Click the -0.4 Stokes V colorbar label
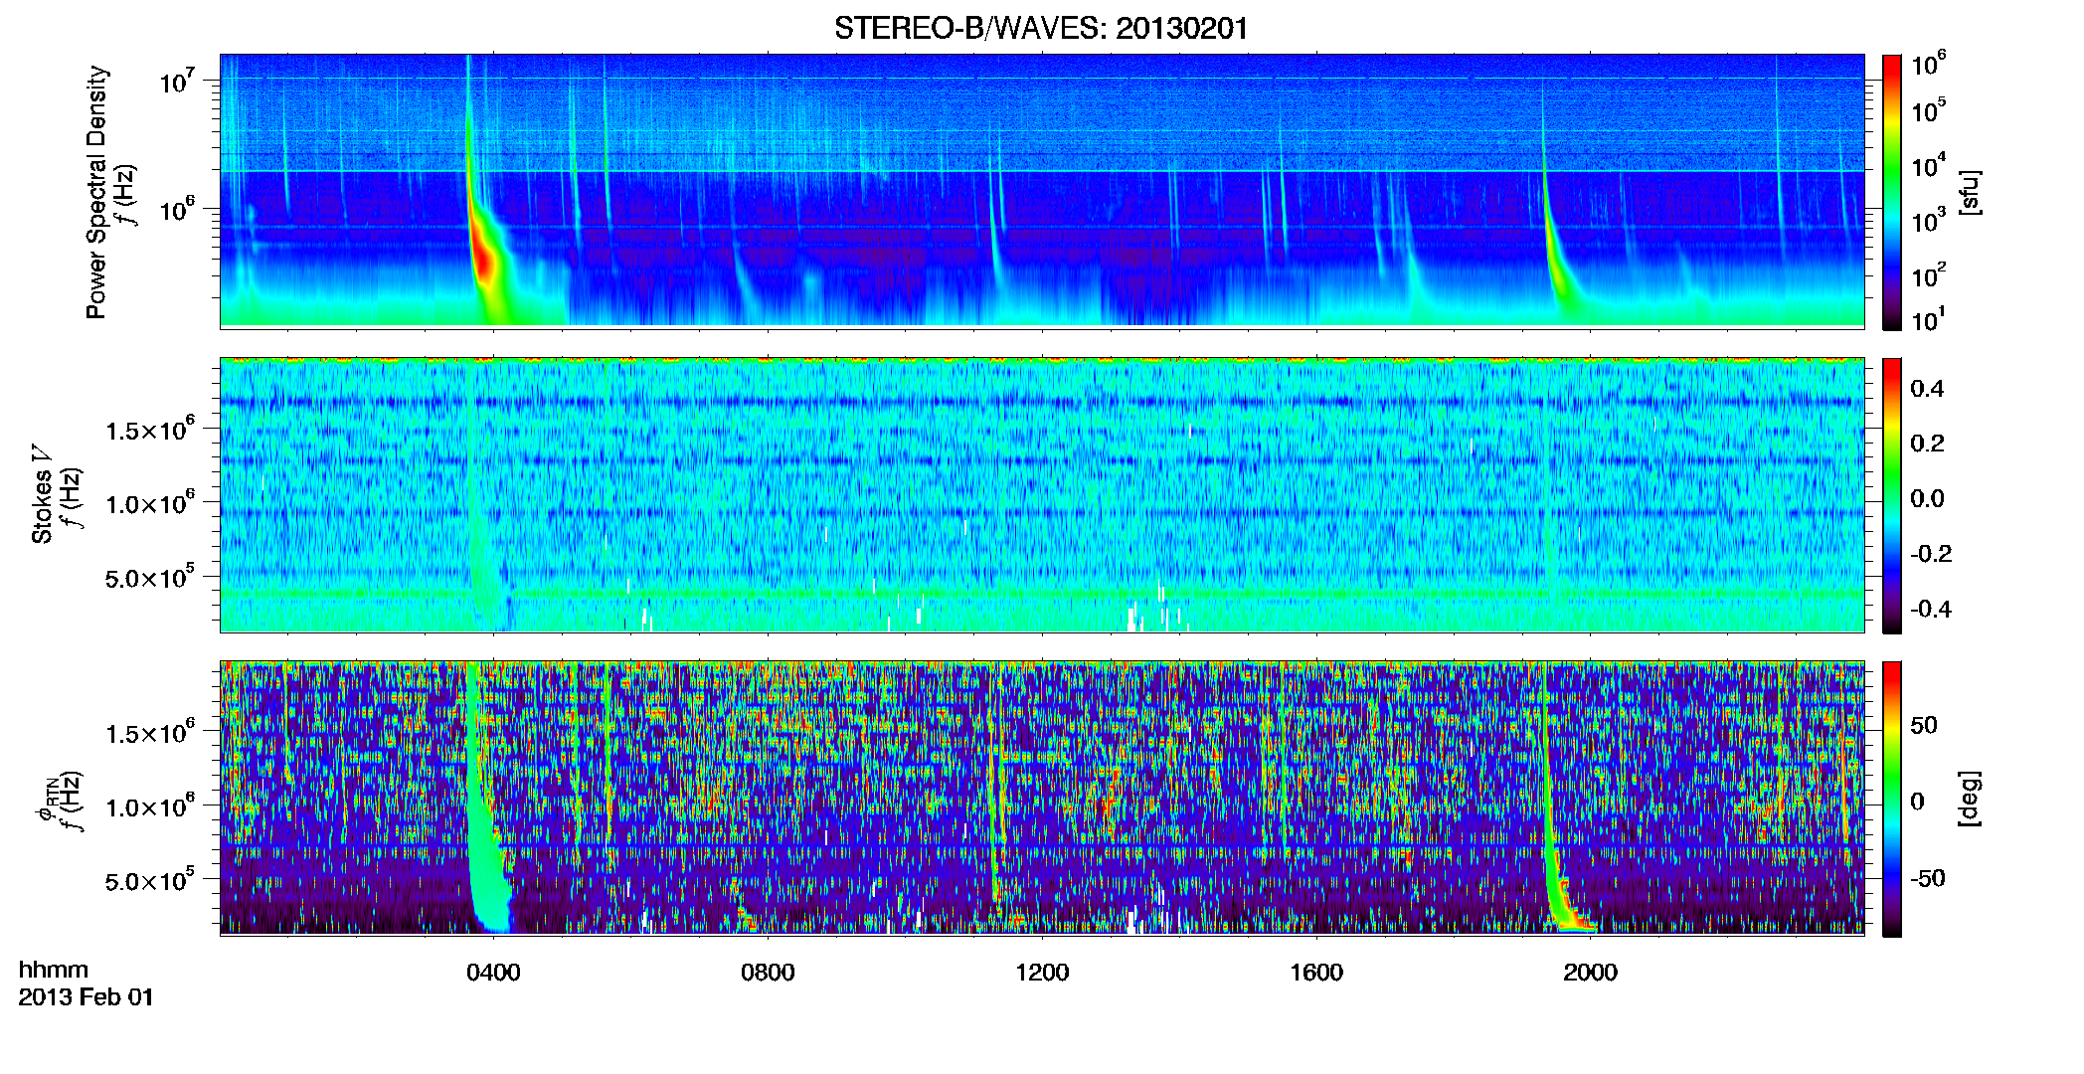The height and width of the screenshot is (1074, 2084). click(1930, 609)
